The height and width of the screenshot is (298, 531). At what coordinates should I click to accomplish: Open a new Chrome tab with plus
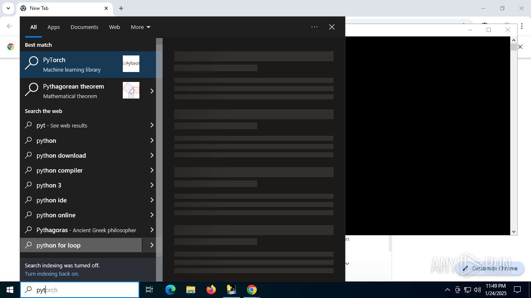pos(121,8)
